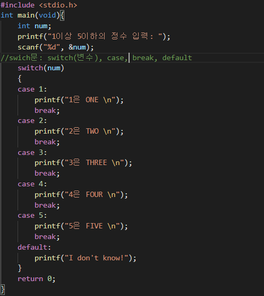Screen dimensions: 264x296
Task: Click the green switch comment line
Action: coord(96,58)
